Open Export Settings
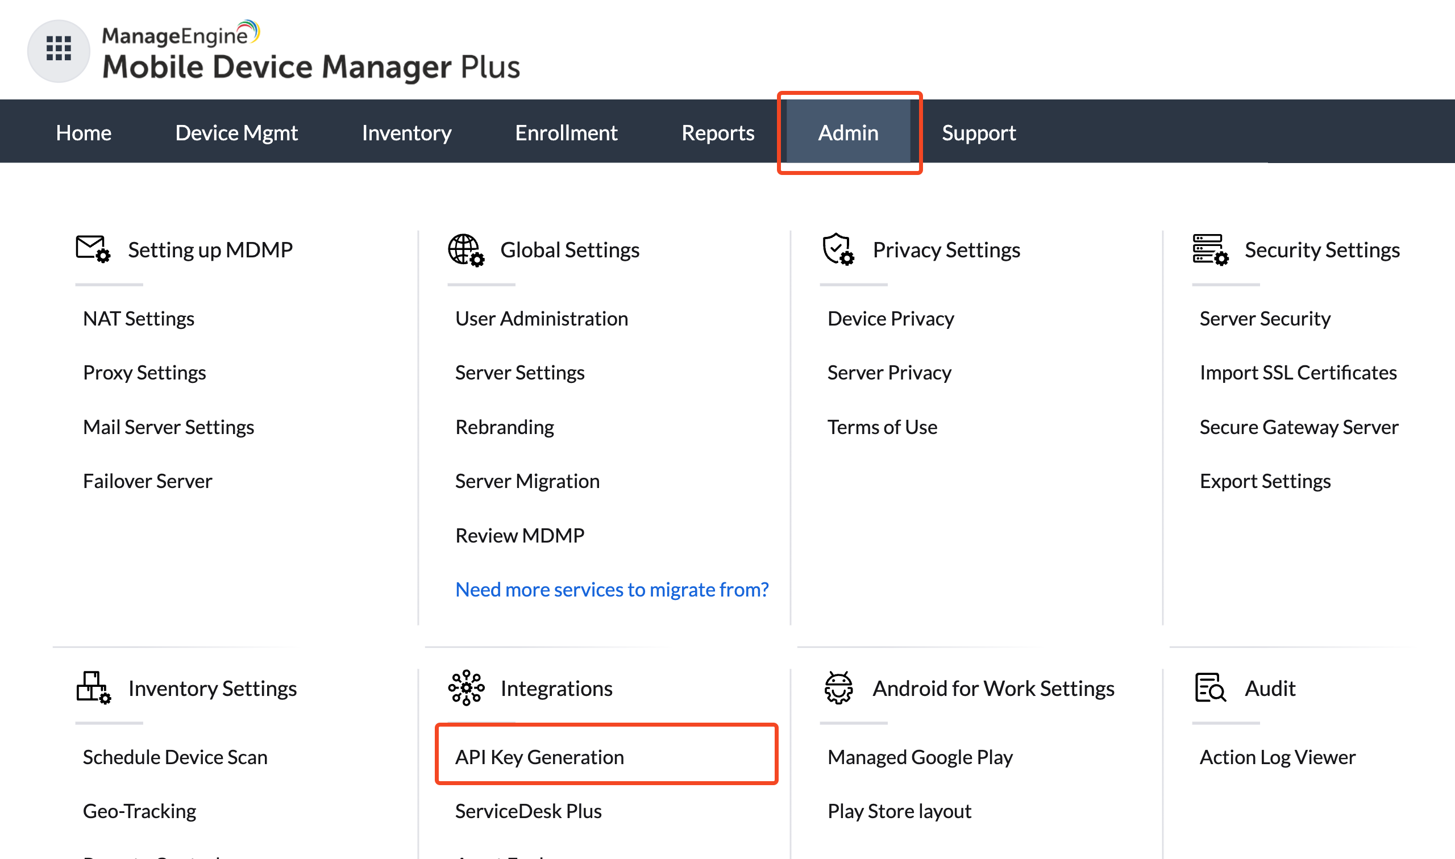The height and width of the screenshot is (859, 1455). (1265, 481)
